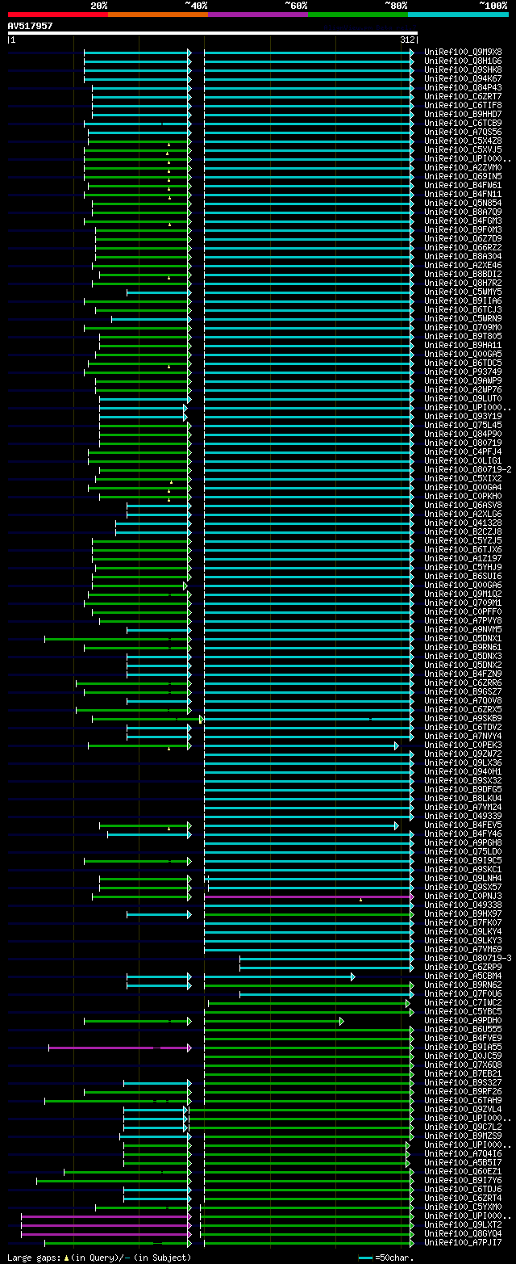Select the UniRef100_A5CBM4 label
Screen dimensions: 516x1264
click(463, 976)
